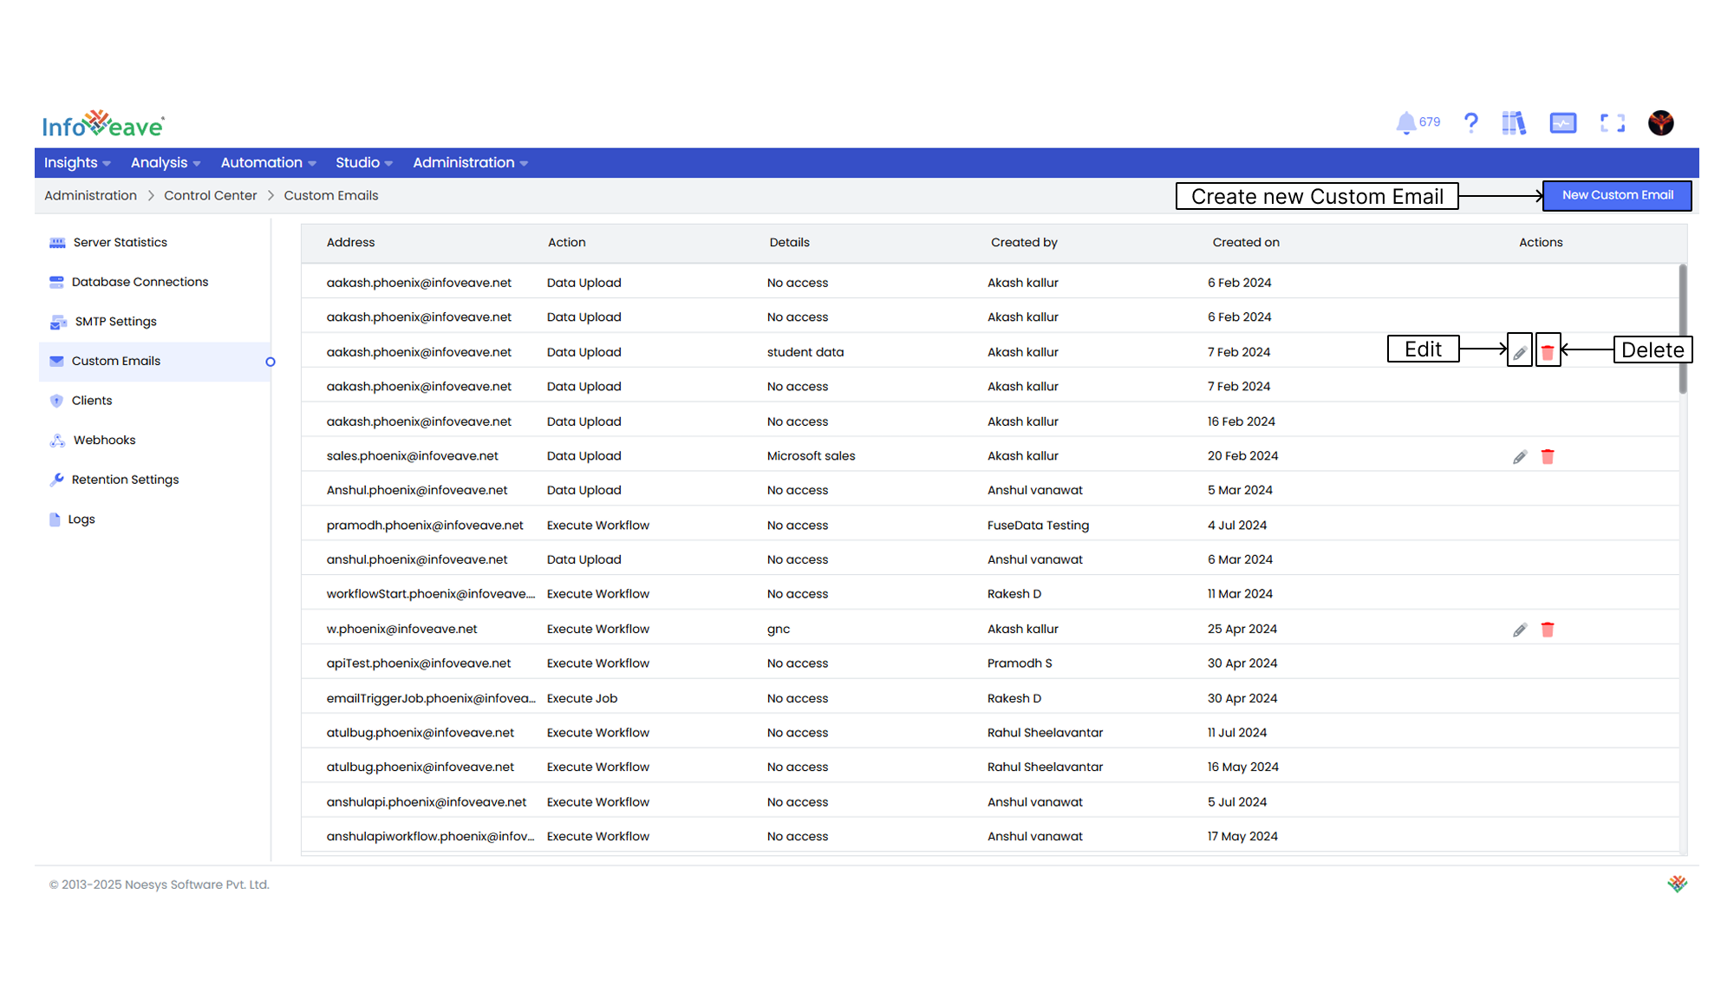Click the Address column header
The height and width of the screenshot is (1006, 1734).
(x=350, y=243)
